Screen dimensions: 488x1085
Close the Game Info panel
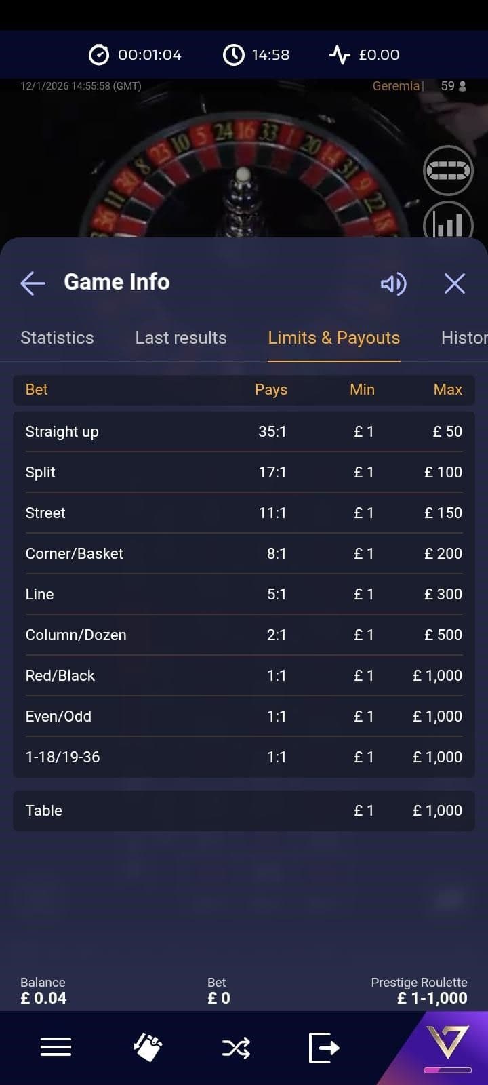point(454,283)
